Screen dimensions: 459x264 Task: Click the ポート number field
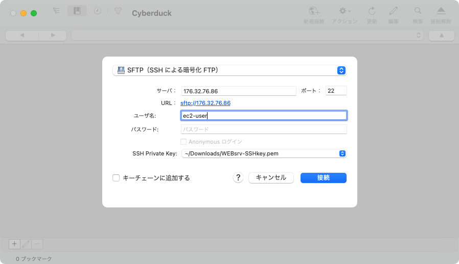pos(336,91)
